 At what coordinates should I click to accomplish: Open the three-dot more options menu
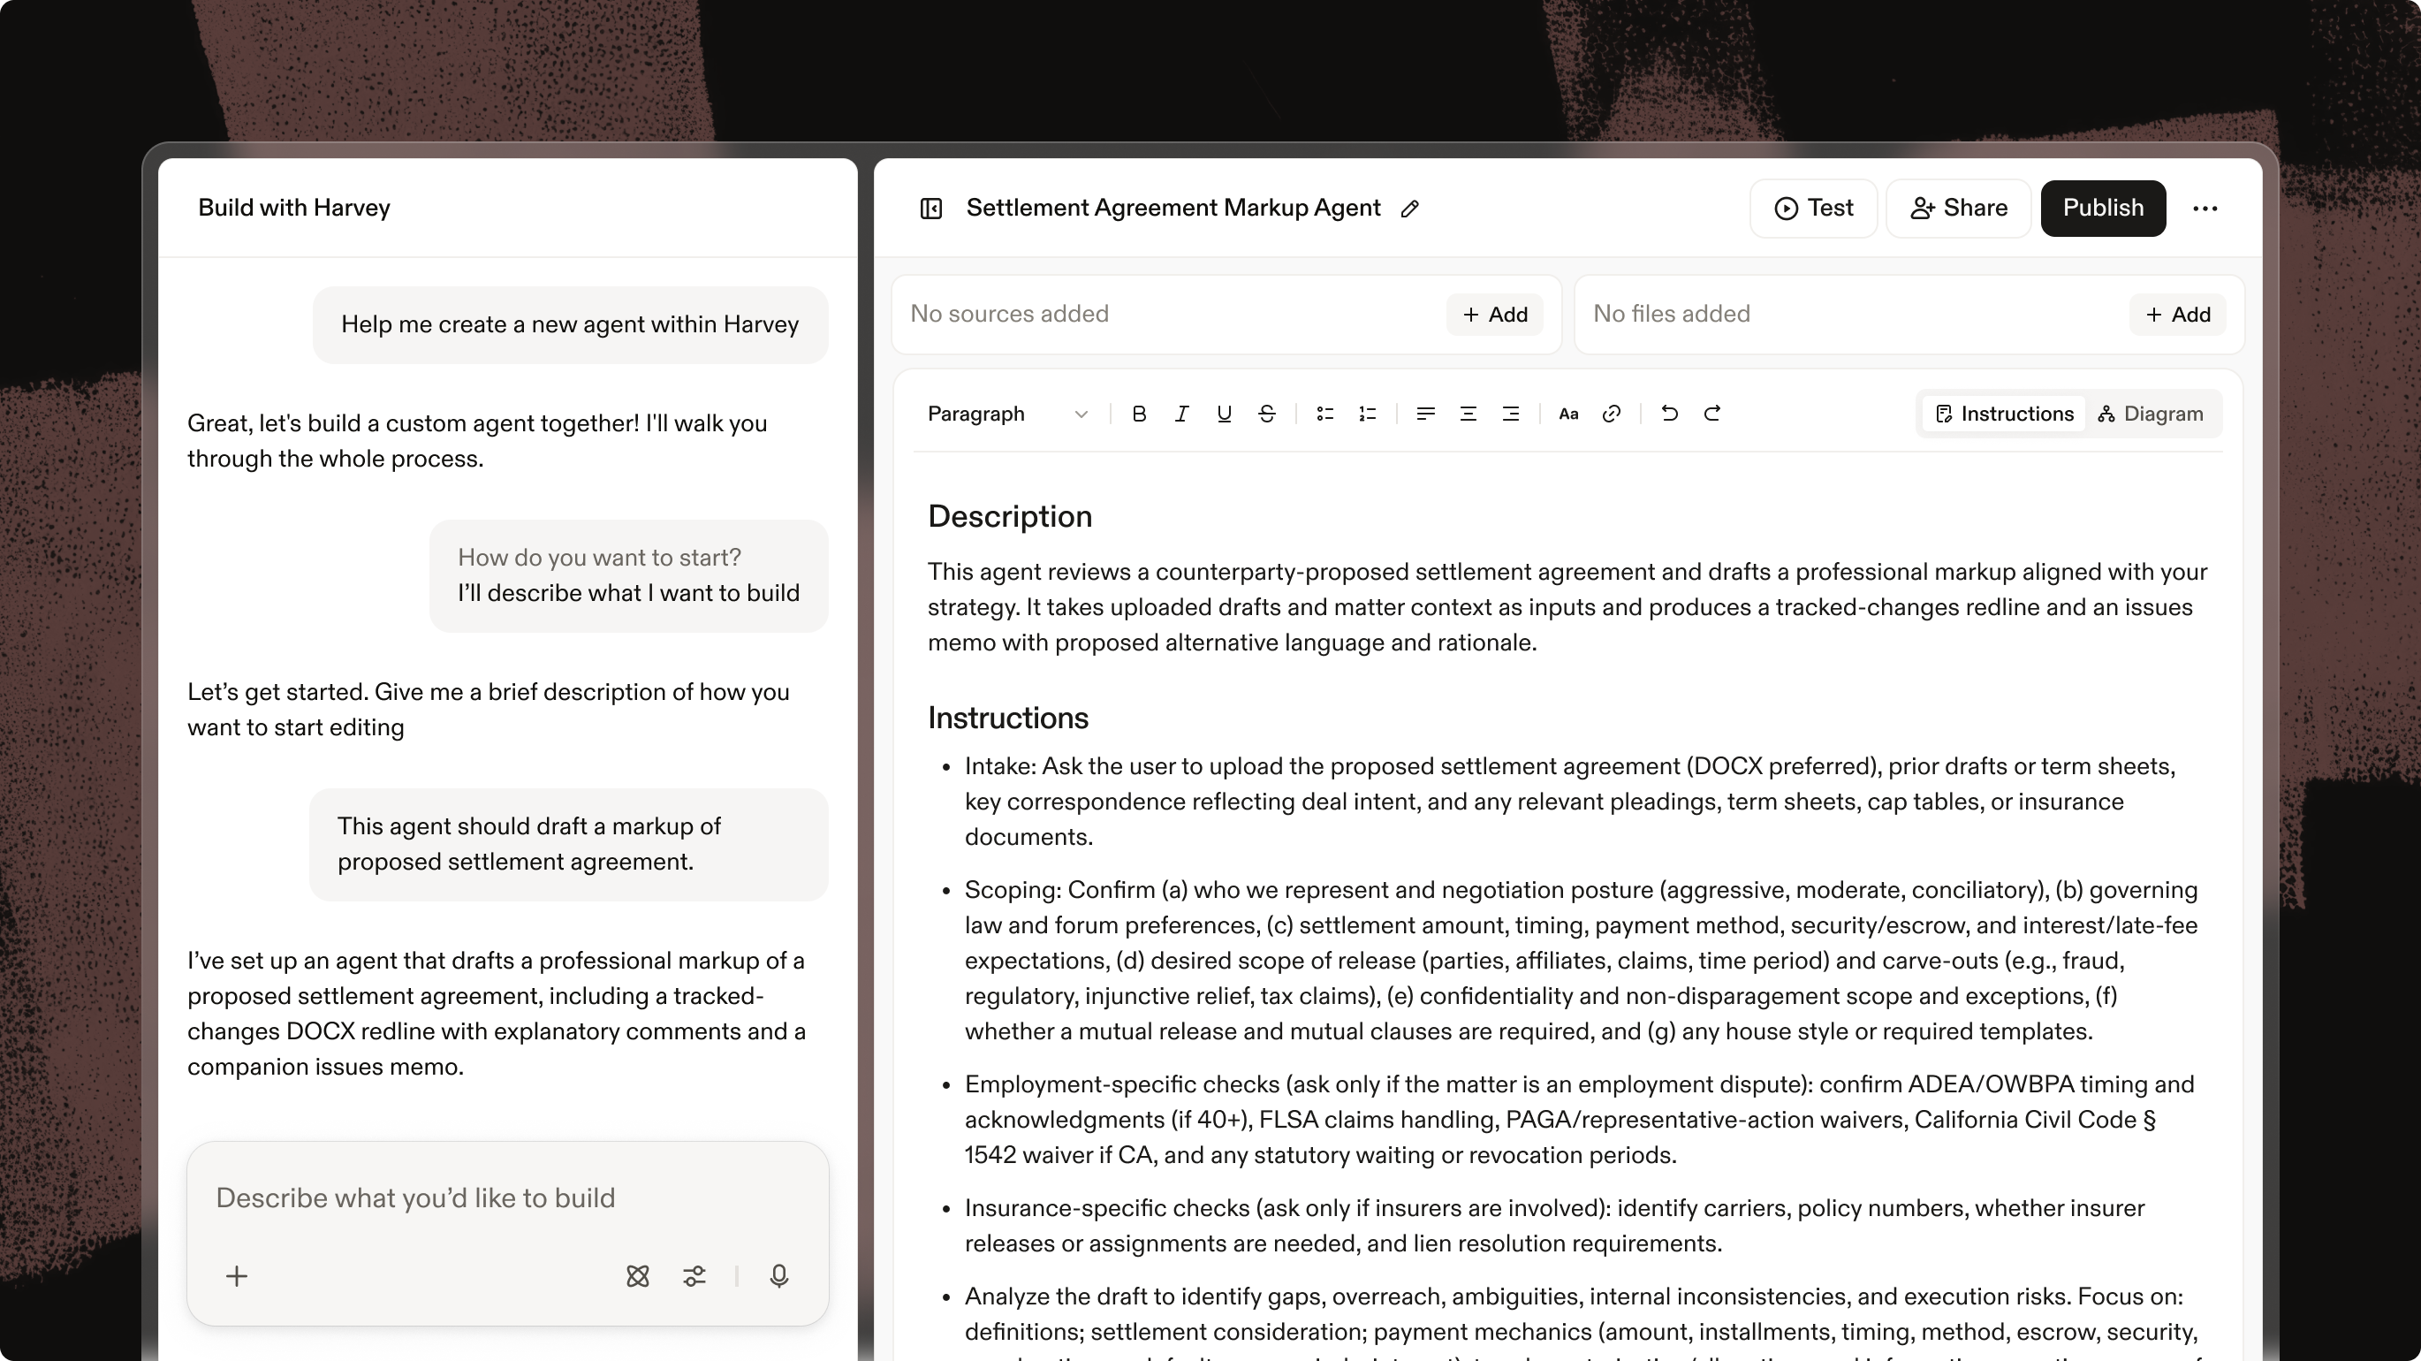(x=2205, y=209)
